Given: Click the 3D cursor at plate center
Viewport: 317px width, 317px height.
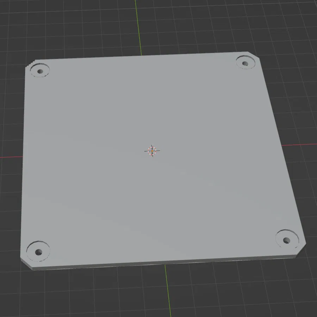Looking at the screenshot, I should (152, 151).
